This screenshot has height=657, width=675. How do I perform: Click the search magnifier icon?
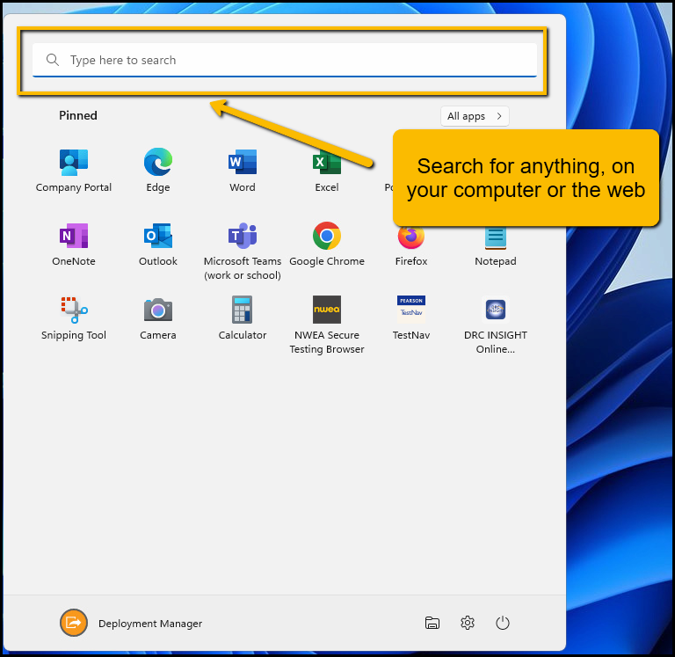53,60
